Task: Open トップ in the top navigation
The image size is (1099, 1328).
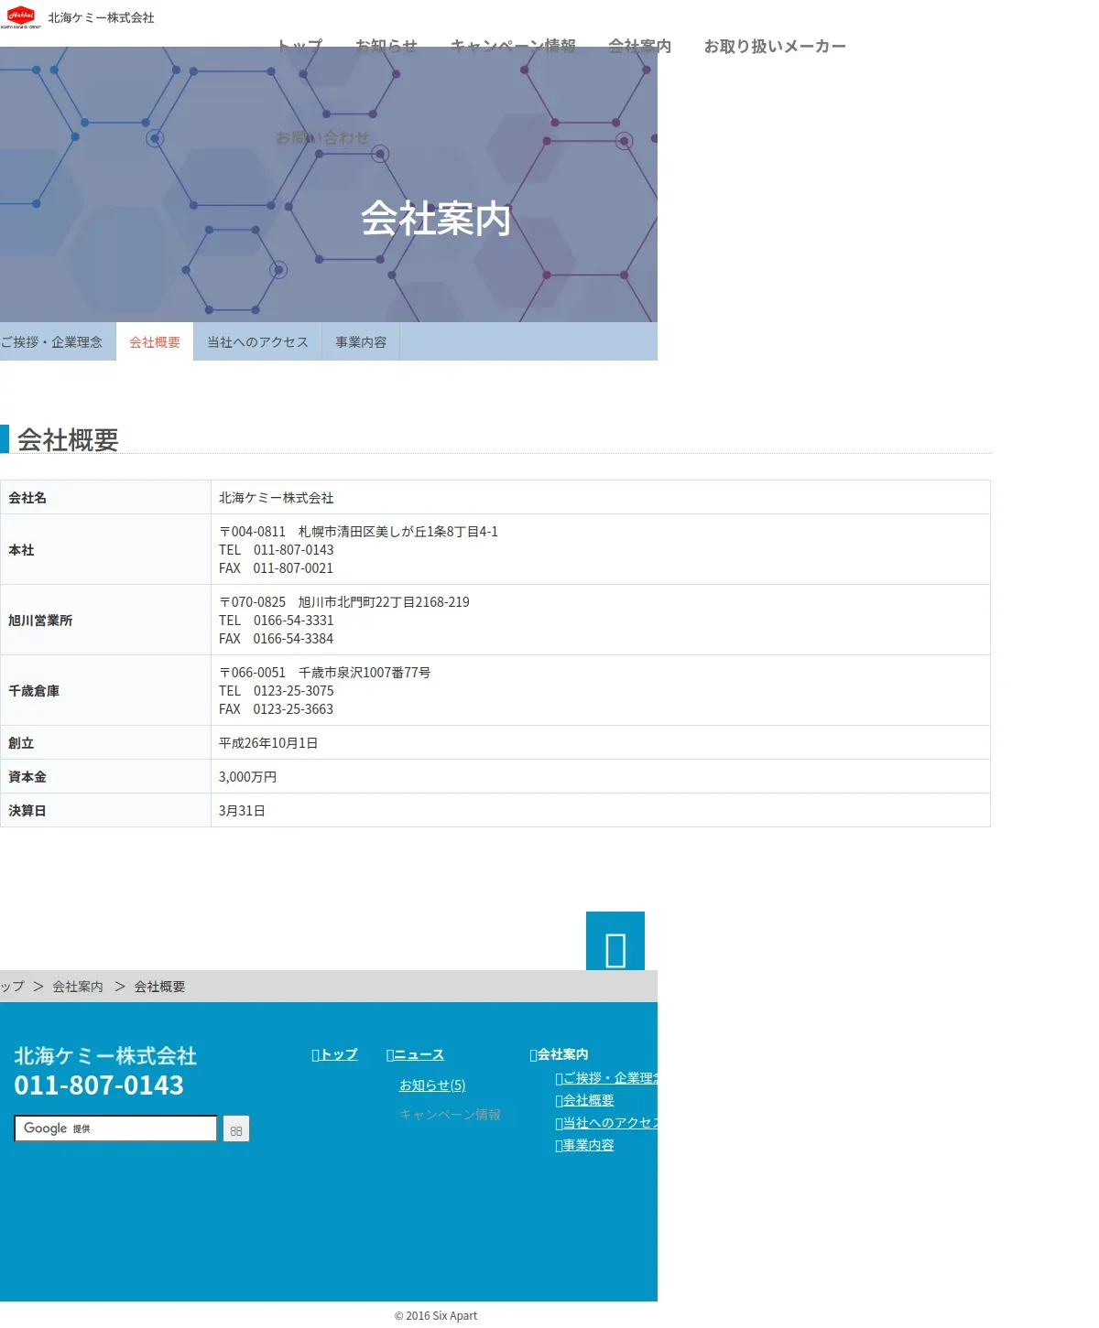Action: 300,46
